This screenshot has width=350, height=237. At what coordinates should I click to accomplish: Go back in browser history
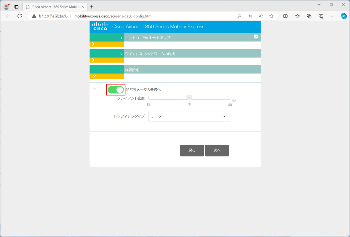coord(8,16)
